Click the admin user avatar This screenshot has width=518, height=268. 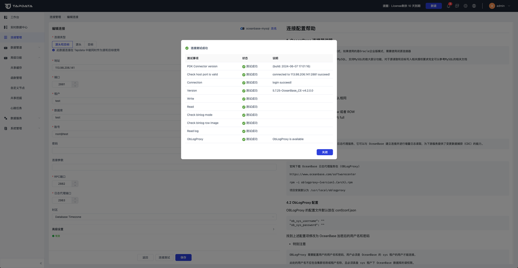[492, 6]
